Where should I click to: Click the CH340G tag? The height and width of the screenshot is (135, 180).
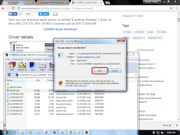[139, 32]
